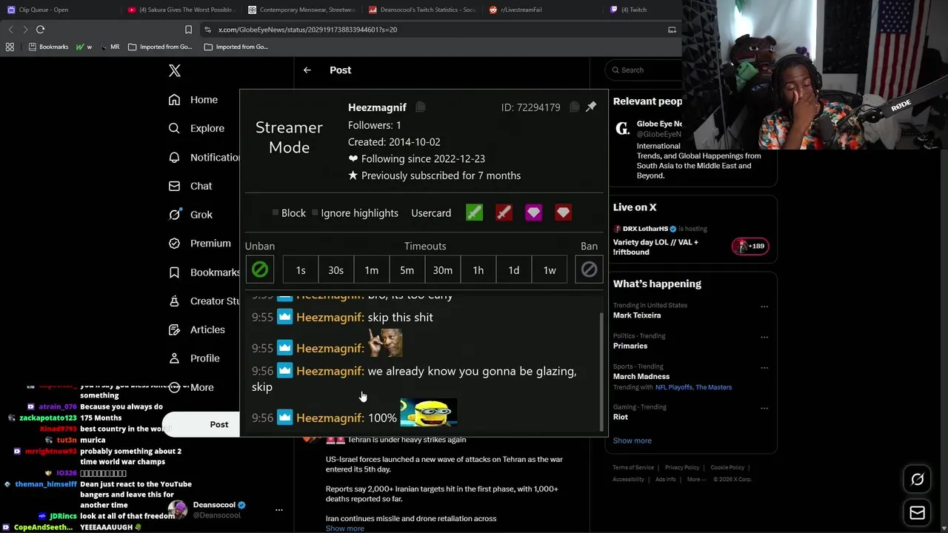Click the purple gem VIP icon
This screenshot has height=533, width=948.
pyautogui.click(x=533, y=213)
